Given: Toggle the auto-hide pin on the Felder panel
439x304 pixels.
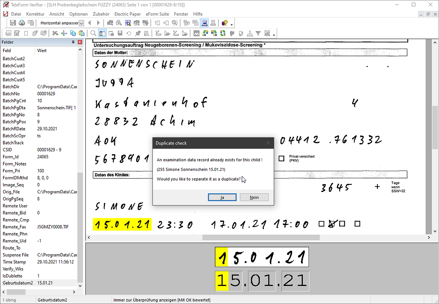Looking at the screenshot, I should [73, 42].
